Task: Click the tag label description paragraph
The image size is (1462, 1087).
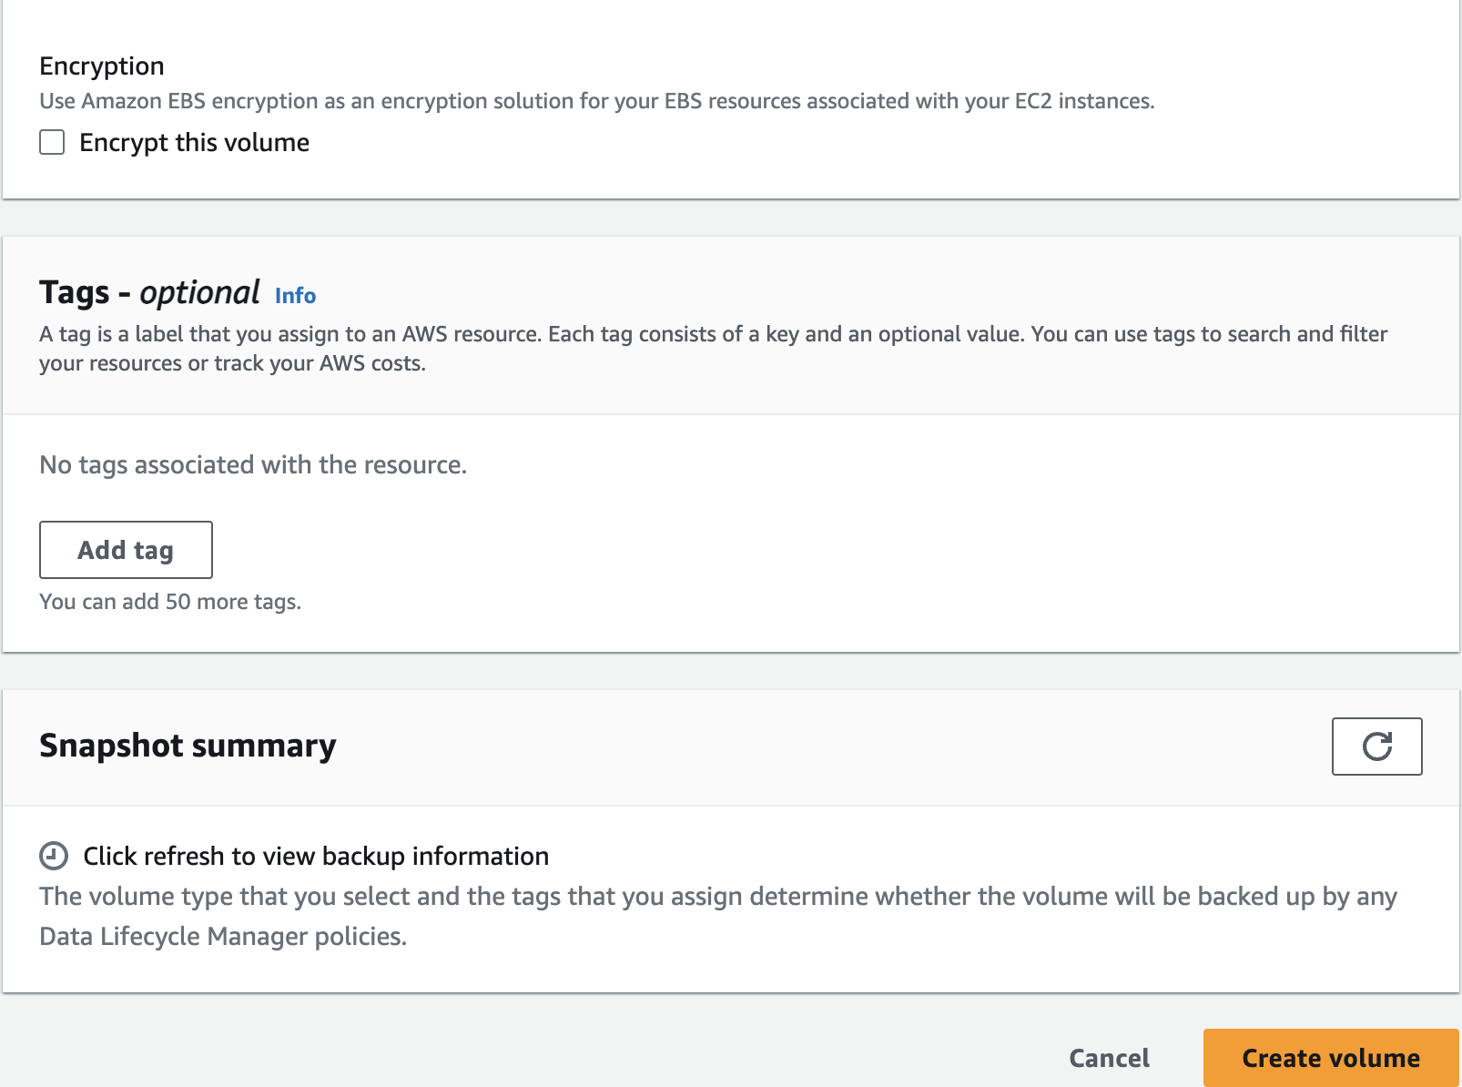Action: click(x=713, y=334)
